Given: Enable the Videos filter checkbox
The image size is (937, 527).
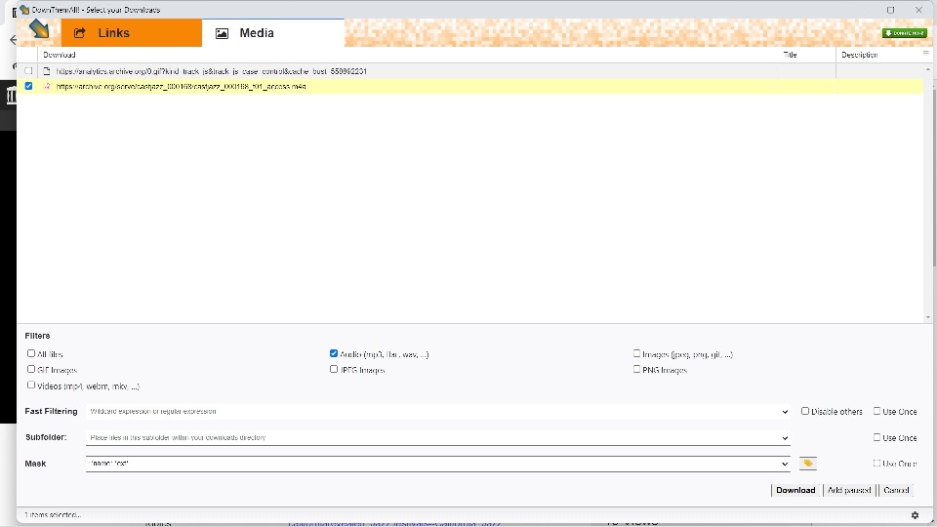Looking at the screenshot, I should [31, 385].
